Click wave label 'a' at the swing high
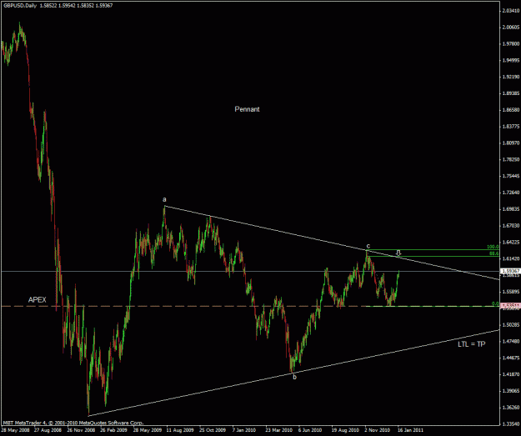This screenshot has height=436, width=521. (164, 199)
